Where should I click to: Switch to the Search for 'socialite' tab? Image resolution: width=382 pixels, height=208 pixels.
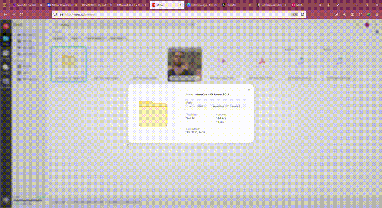click(x=27, y=5)
